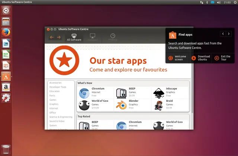Click the back arrow in Software Centre

[52, 37]
